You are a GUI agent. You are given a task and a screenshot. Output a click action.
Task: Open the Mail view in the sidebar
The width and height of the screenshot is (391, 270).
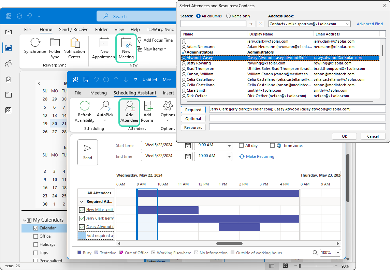pos(9,32)
